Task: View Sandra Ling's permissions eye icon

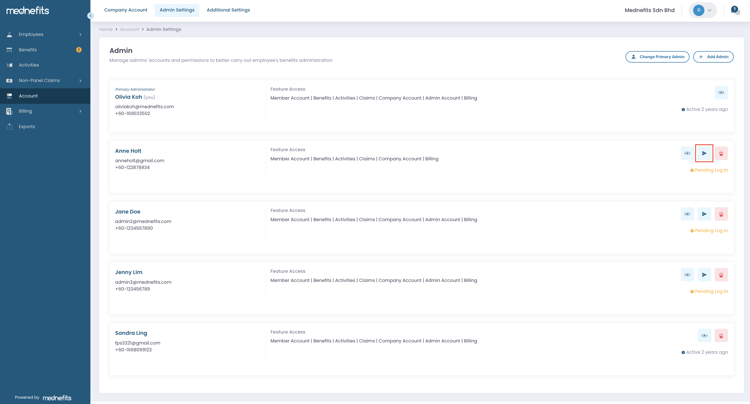Action: click(x=704, y=336)
